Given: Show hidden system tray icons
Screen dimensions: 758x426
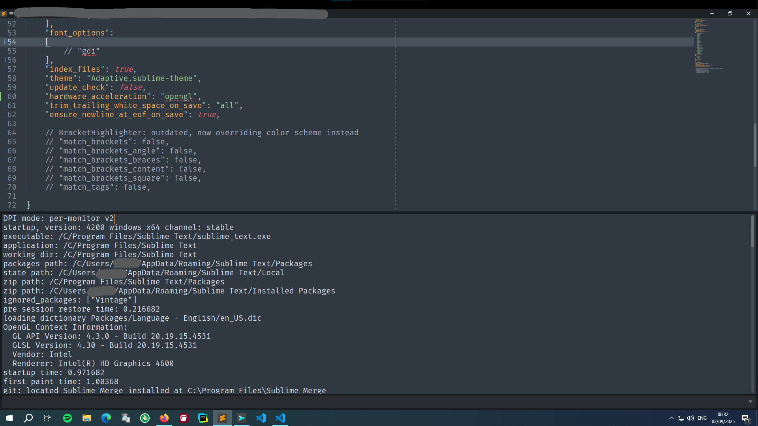Looking at the screenshot, I should (672, 418).
